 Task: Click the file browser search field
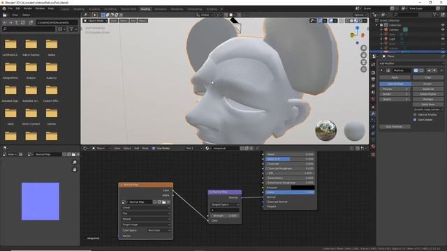pos(29,29)
